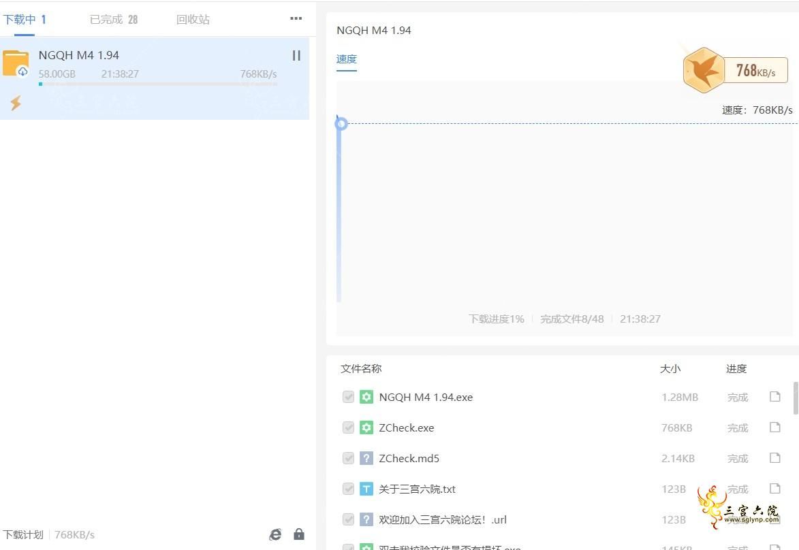Click the 完成文件8/48 status text

pyautogui.click(x=571, y=319)
